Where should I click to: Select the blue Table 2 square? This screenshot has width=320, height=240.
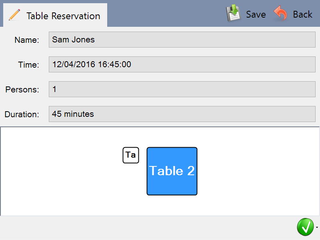172,171
